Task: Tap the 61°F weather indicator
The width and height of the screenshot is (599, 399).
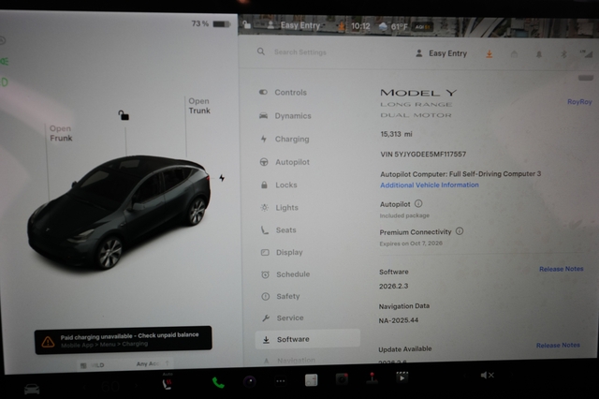Action: 393,27
